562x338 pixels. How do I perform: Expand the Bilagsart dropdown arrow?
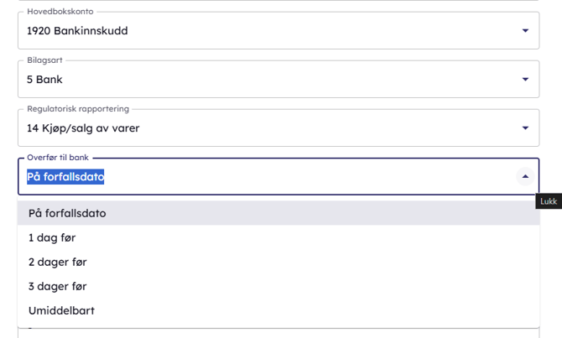pos(525,80)
